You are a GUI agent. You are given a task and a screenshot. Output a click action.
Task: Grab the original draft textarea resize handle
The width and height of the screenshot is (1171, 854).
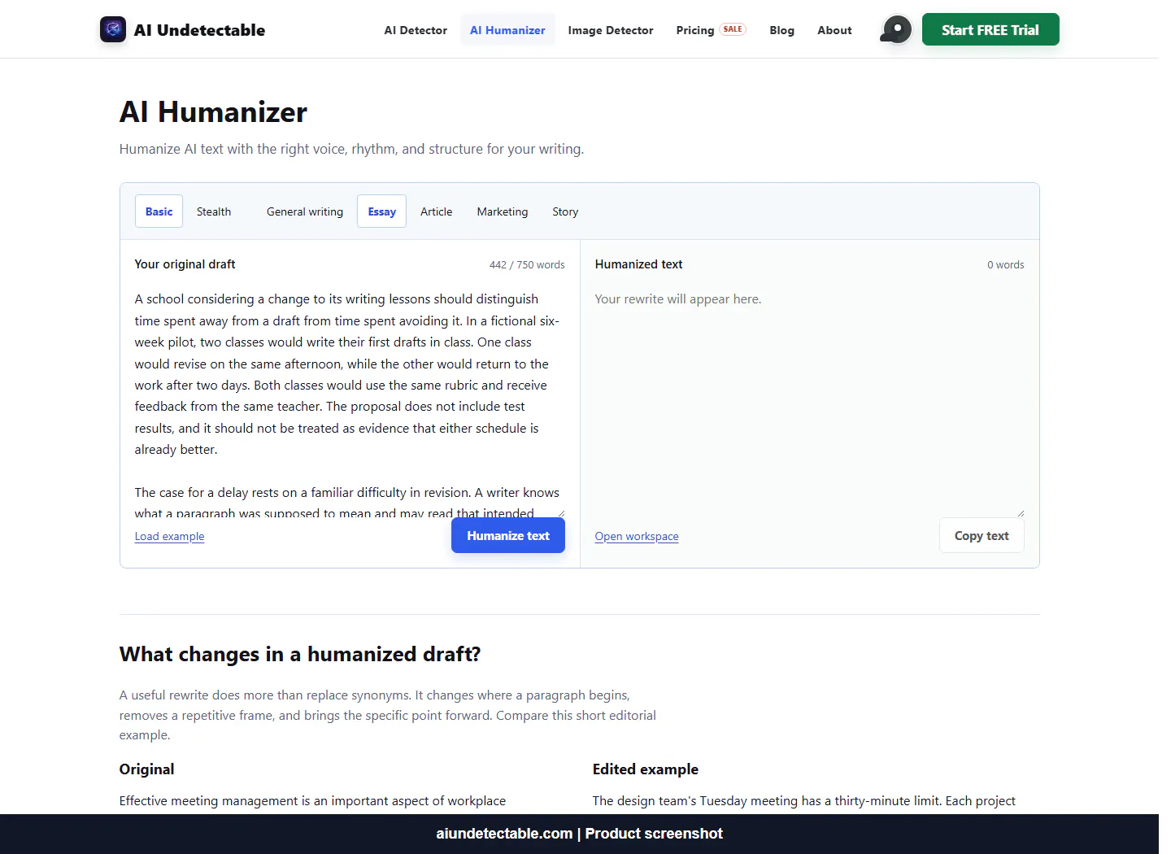coord(560,513)
